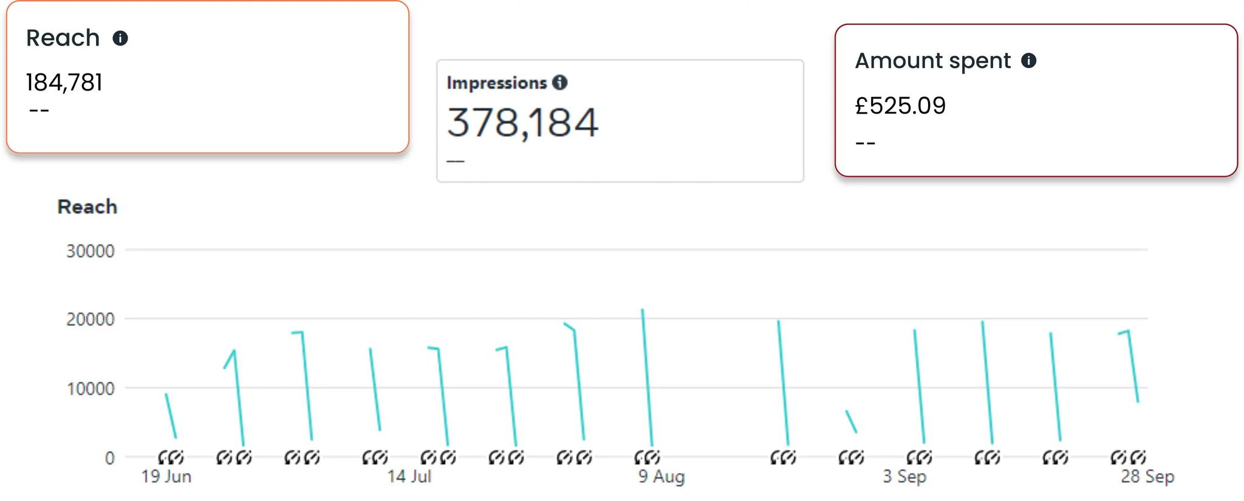Click the 30000 y-axis label
The width and height of the screenshot is (1244, 501).
(x=90, y=251)
